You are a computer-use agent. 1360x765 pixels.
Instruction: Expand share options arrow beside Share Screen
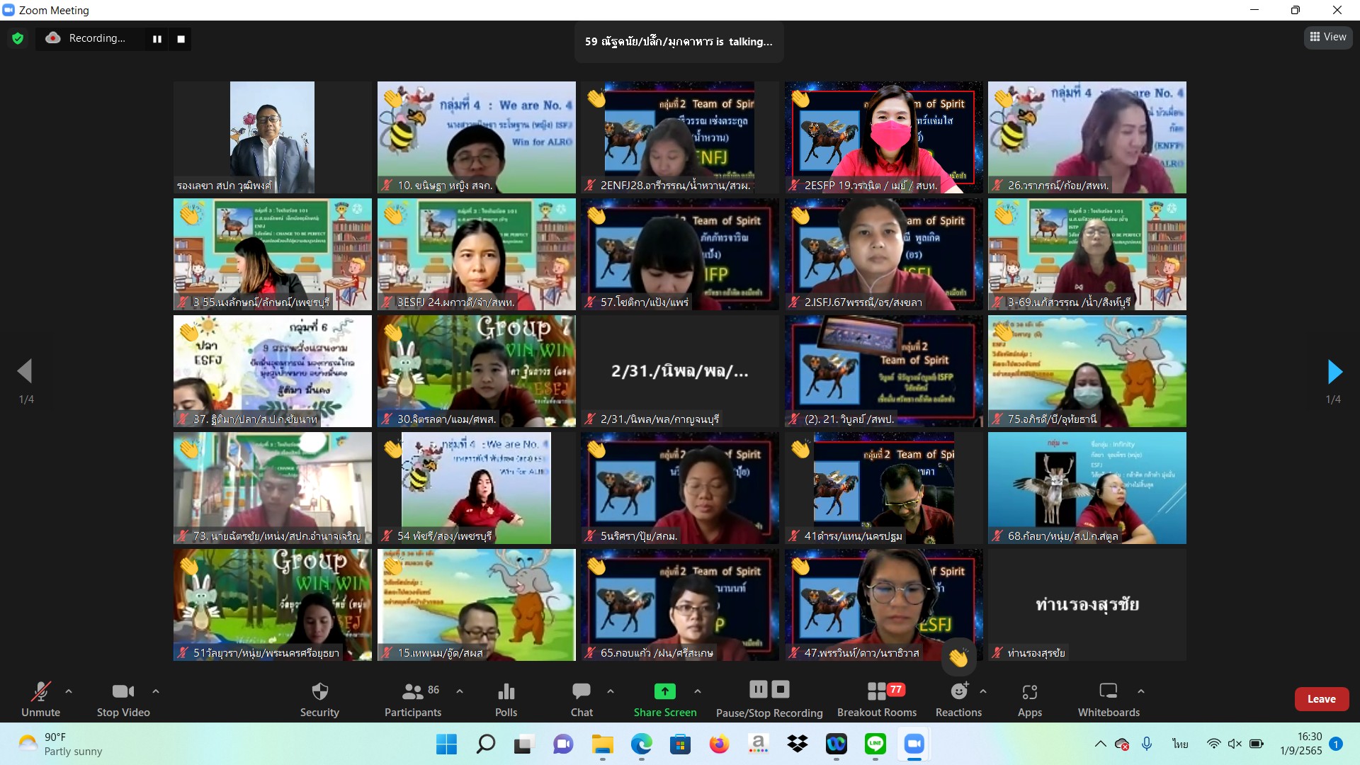(x=698, y=691)
